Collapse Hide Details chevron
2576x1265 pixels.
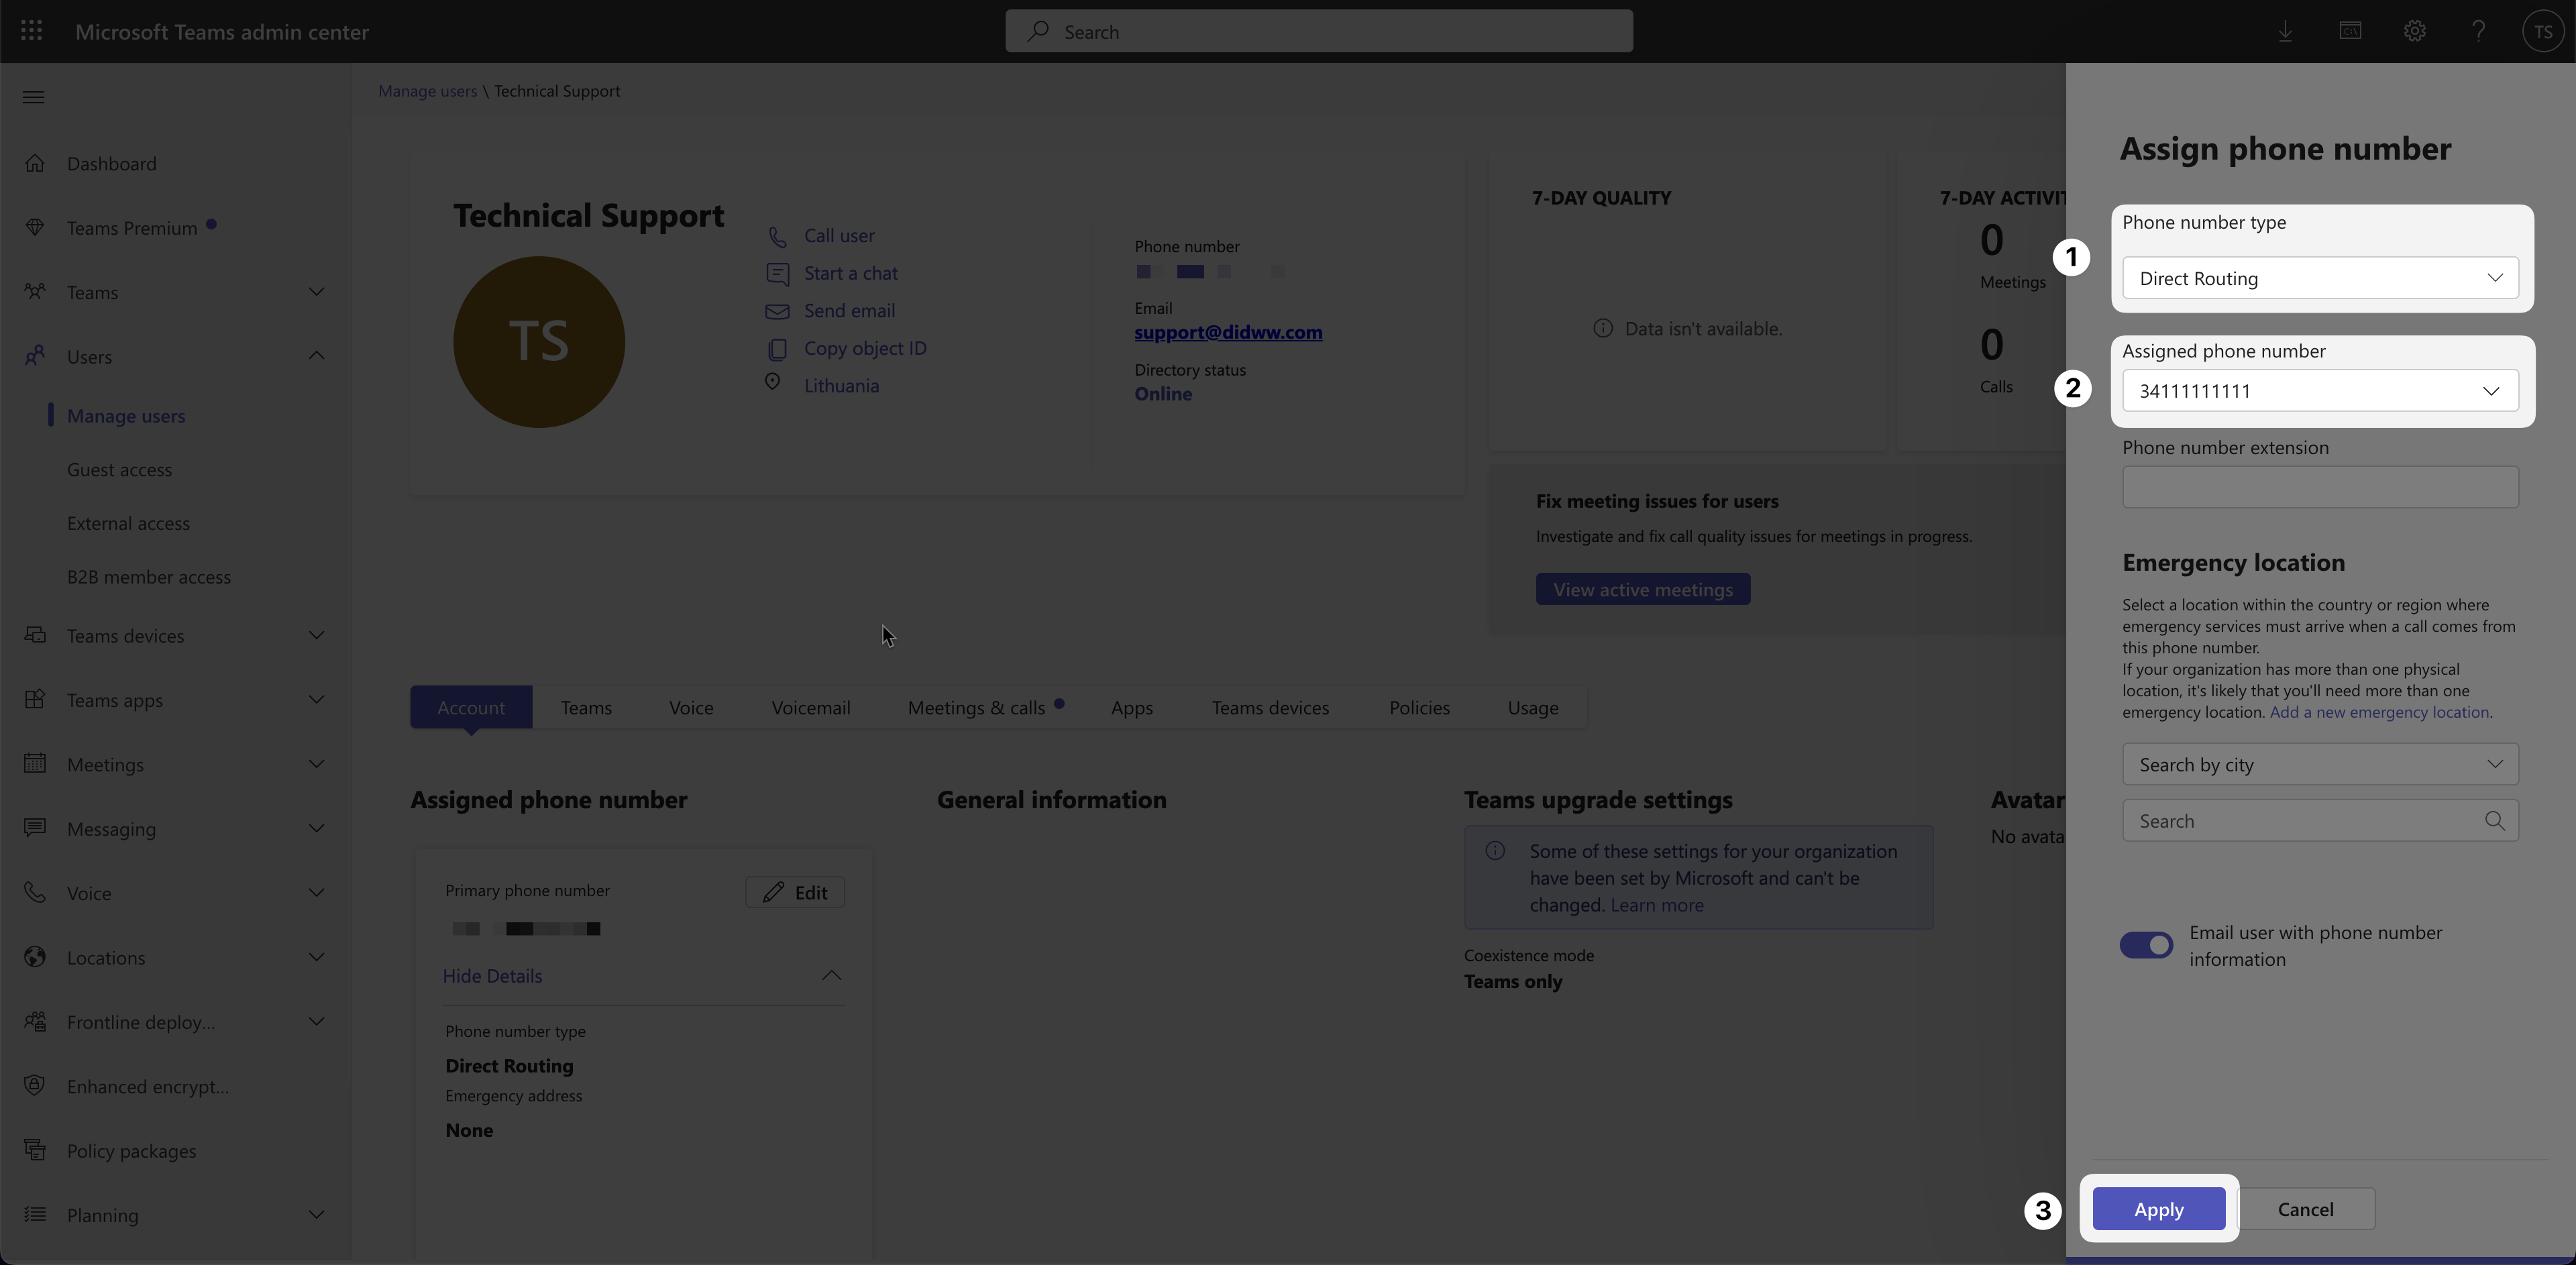(x=831, y=975)
